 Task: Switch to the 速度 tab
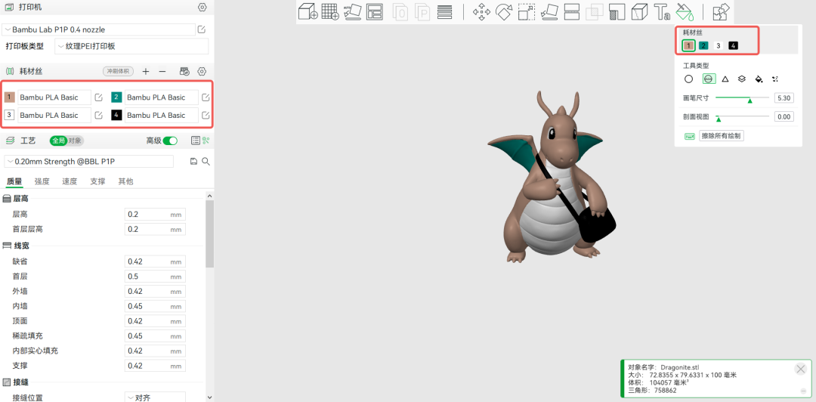click(x=70, y=182)
